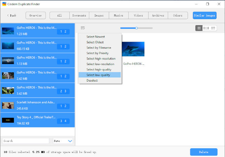This screenshot has width=225, height=157.
Task: Choose Select by Filename option
Action: [100, 48]
